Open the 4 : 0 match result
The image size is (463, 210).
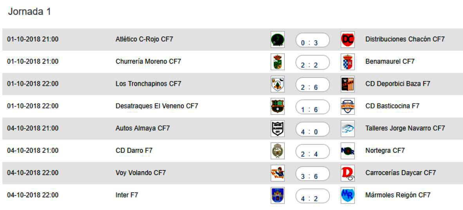click(x=313, y=129)
